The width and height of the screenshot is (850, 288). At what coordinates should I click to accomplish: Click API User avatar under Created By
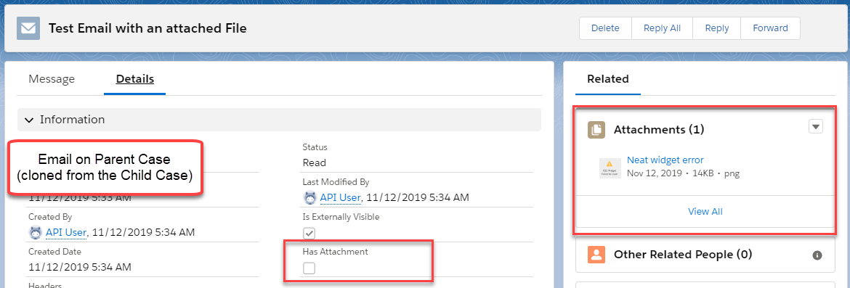36,232
